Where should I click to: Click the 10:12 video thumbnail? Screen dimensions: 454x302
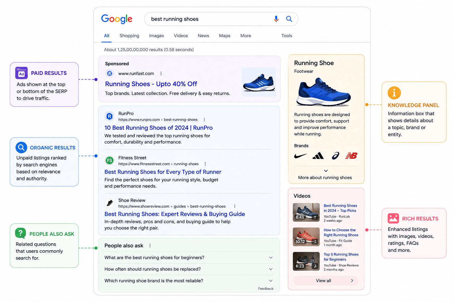[x=306, y=237]
